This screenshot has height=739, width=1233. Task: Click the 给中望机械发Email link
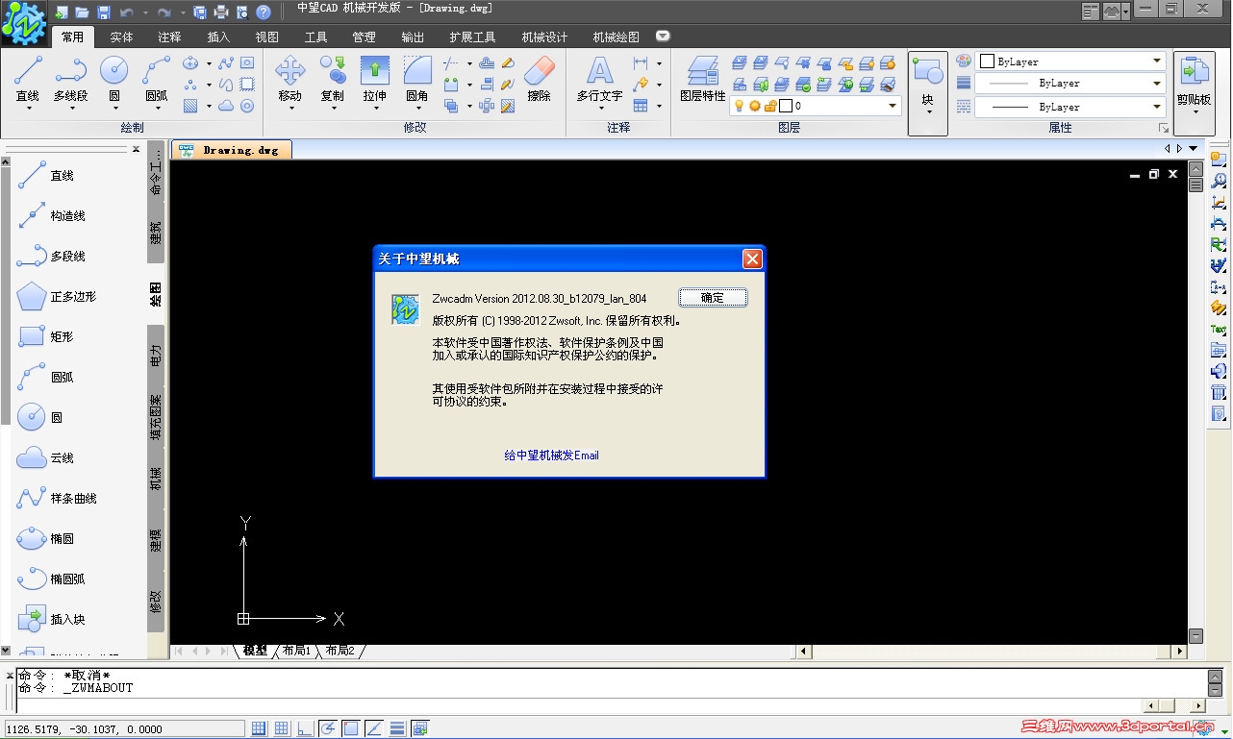tap(551, 456)
